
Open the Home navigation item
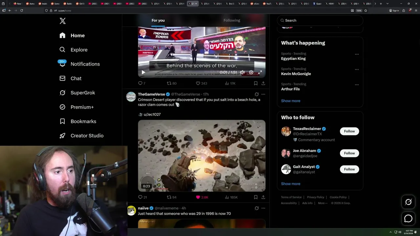tap(72, 35)
